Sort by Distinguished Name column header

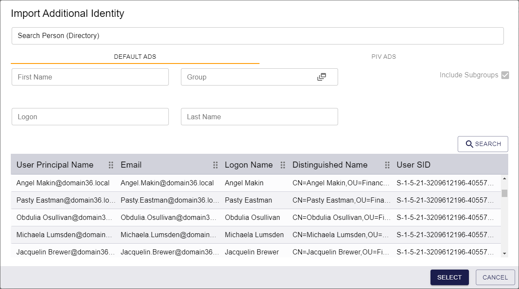coord(330,165)
